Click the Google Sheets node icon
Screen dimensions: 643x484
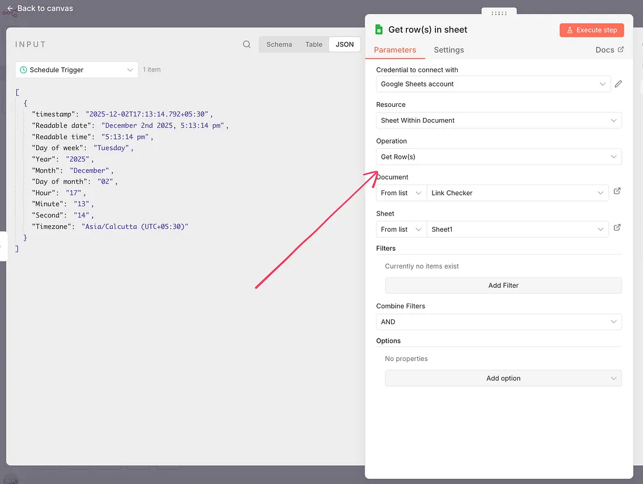pyautogui.click(x=379, y=30)
